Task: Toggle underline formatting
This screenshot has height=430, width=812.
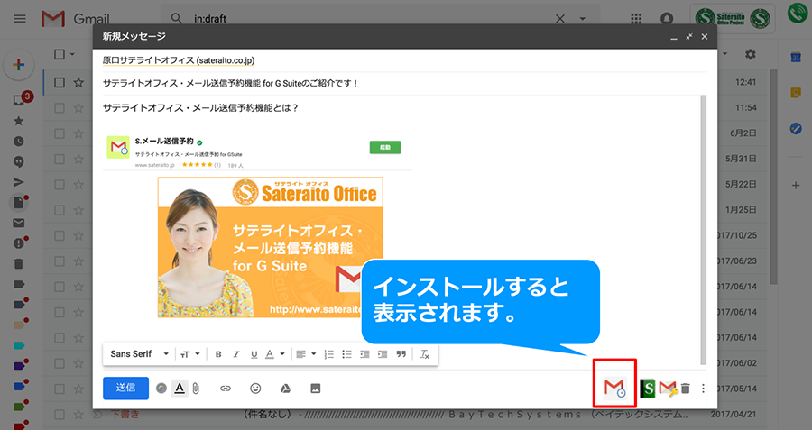Action: pos(254,354)
